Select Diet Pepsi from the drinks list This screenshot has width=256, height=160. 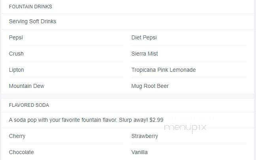coord(144,38)
